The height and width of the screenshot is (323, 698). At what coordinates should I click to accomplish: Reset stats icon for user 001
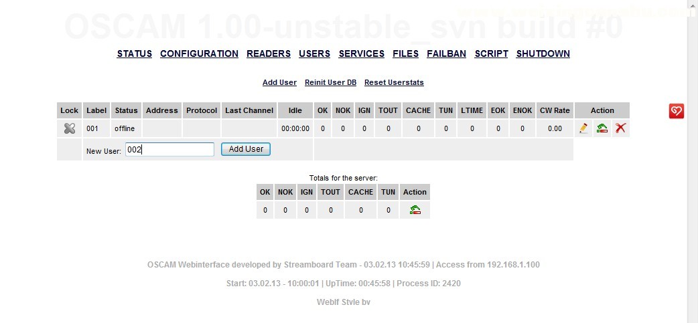coord(602,128)
